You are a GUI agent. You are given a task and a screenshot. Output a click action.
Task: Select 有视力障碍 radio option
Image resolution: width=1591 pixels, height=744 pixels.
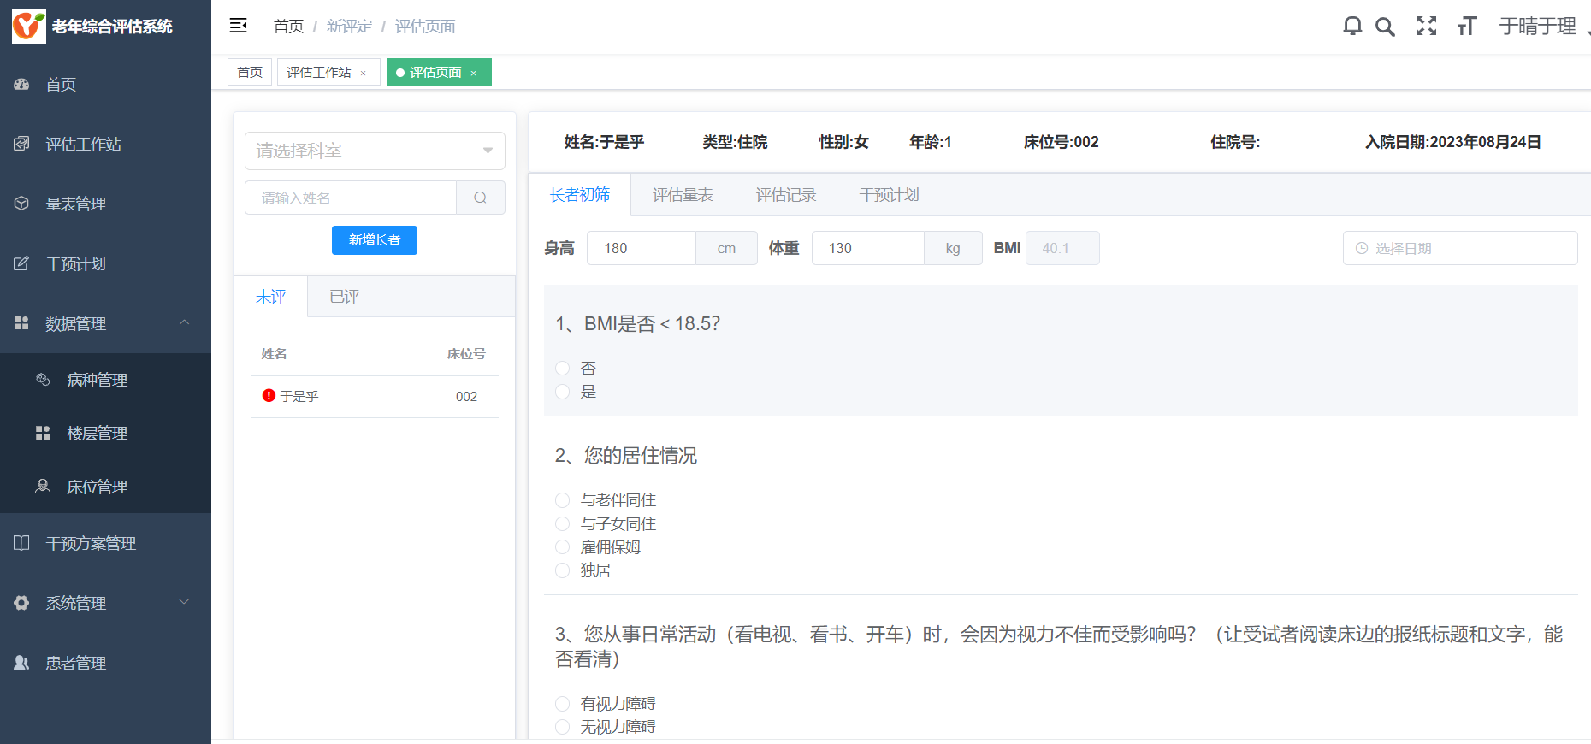(x=563, y=704)
